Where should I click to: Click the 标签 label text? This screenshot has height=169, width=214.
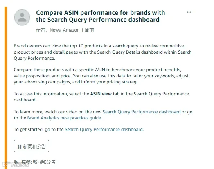pos(26,162)
